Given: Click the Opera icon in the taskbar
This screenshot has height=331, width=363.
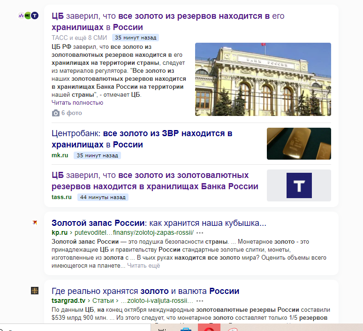Looking at the screenshot, I should tap(209, 328).
